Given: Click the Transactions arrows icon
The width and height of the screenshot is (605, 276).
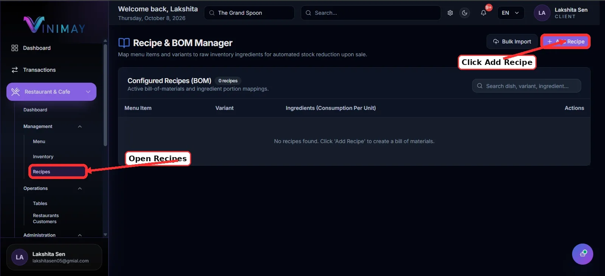Looking at the screenshot, I should point(15,70).
